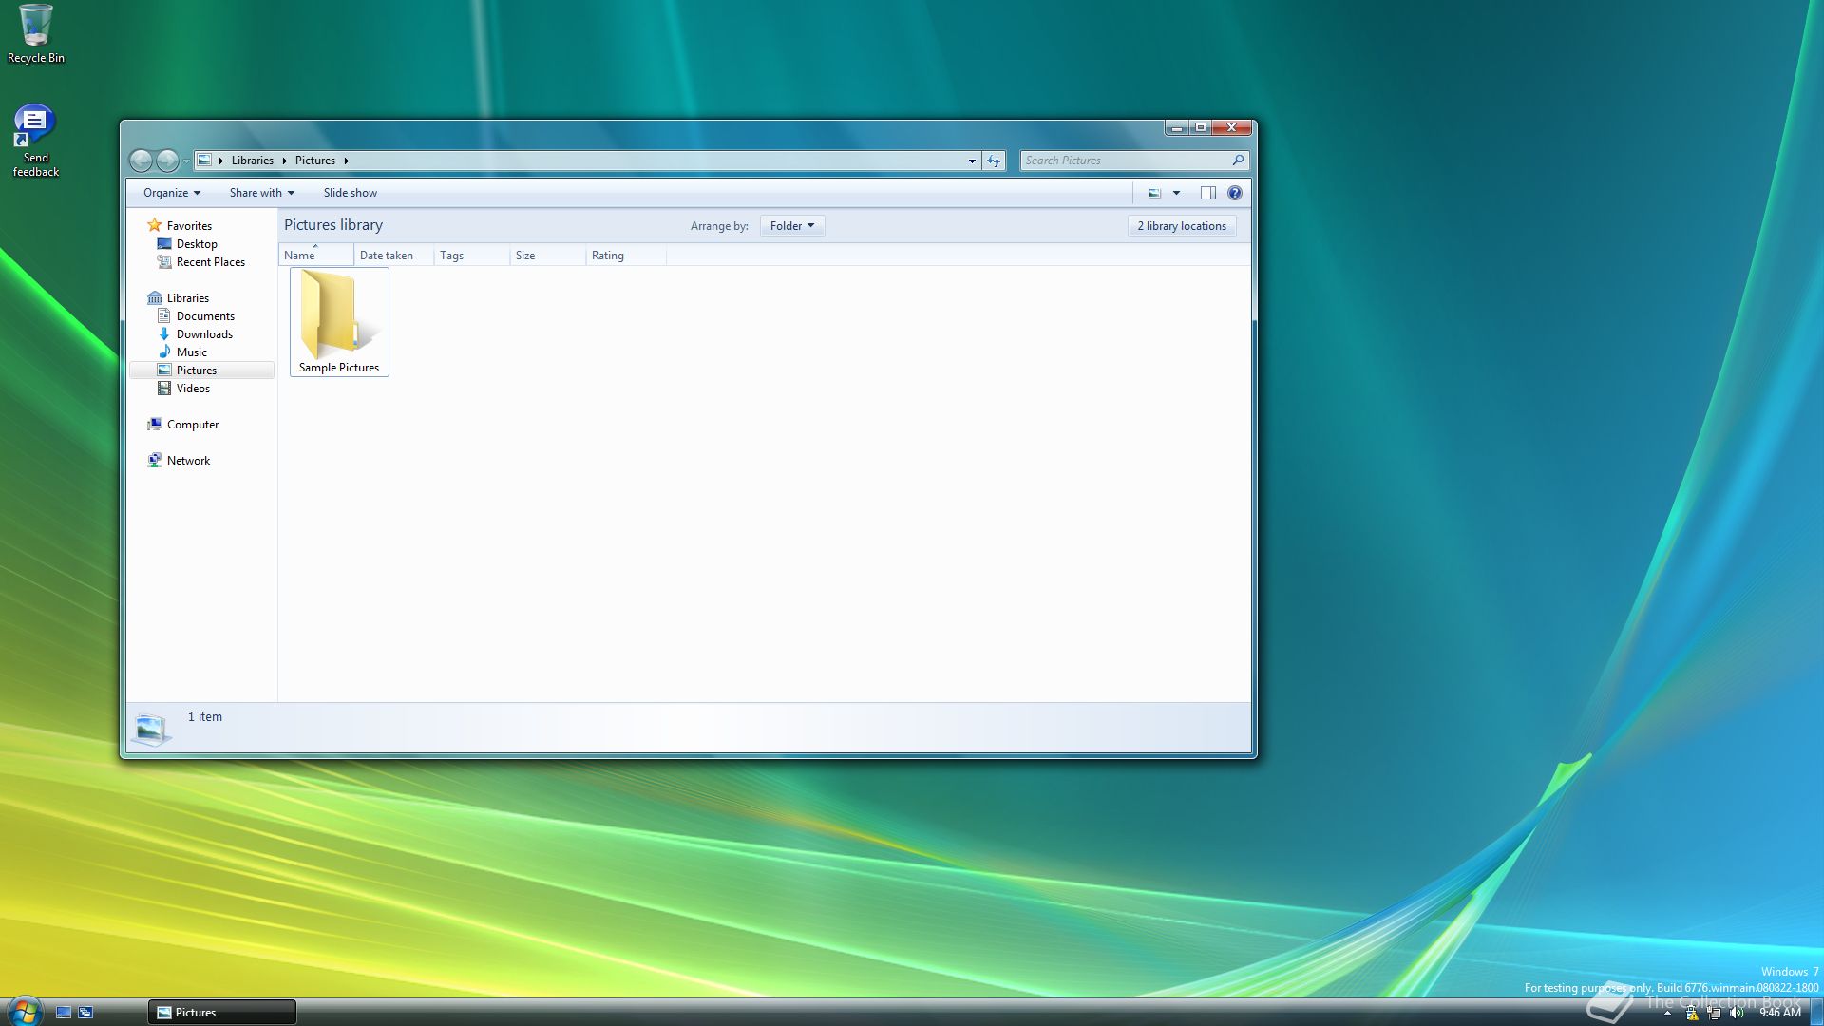Screen dimensions: 1824x1026
Task: Click the library icon in details pane
Action: 151,729
